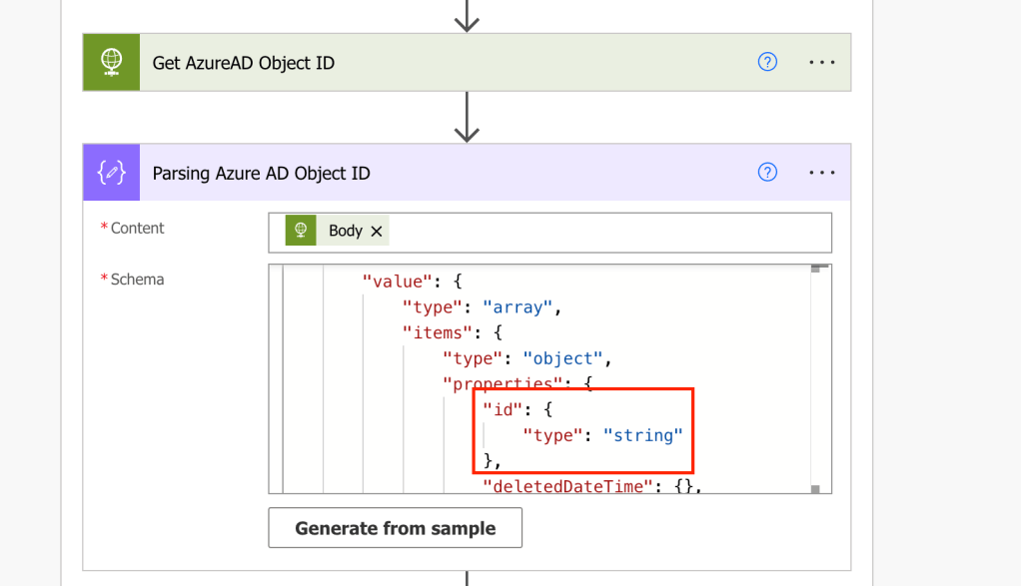Screen dimensions: 1021x586
Task: Remove the Body token with its X
Action: [x=377, y=231]
